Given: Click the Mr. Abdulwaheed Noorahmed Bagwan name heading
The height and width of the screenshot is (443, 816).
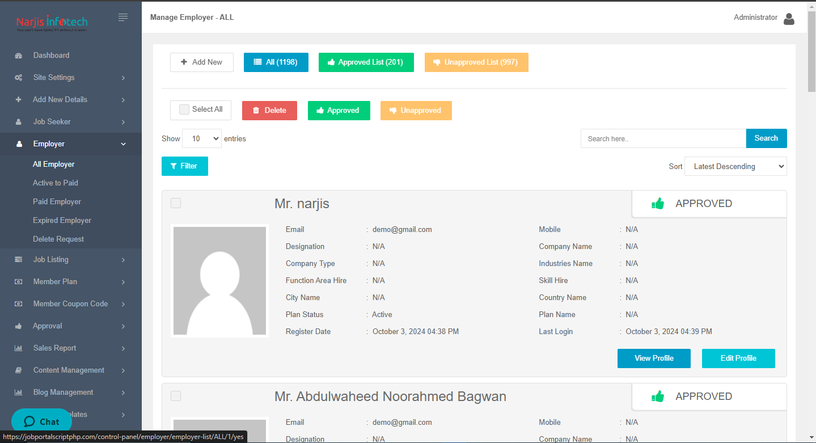Looking at the screenshot, I should [390, 396].
